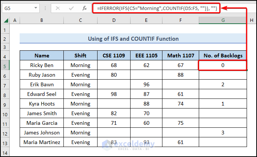Click the Cancel X icon in formula bar
This screenshot has width=257, height=157.
58,8
